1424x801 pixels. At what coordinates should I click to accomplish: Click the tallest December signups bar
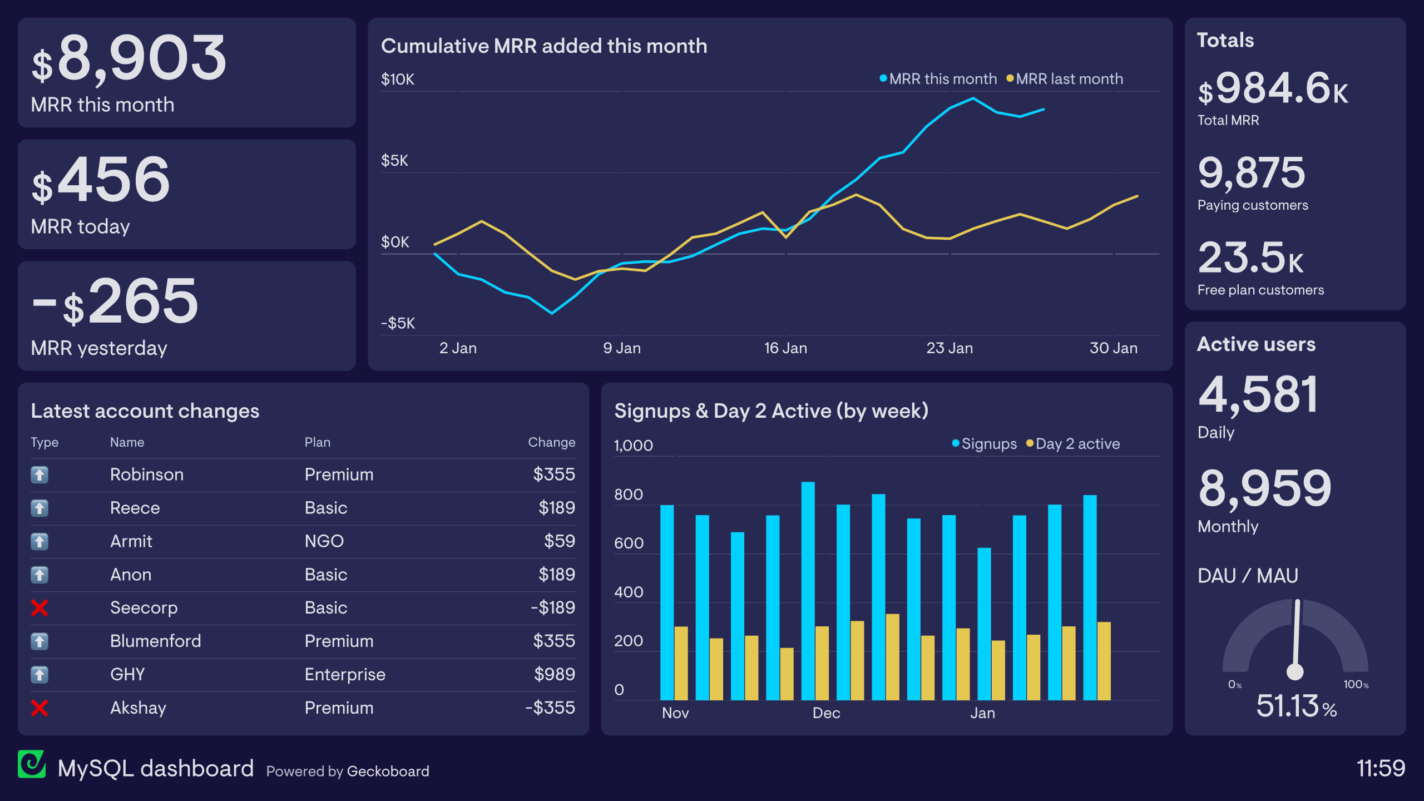808,590
